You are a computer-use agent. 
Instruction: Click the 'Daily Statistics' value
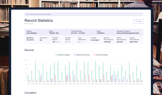click(x=32, y=33)
